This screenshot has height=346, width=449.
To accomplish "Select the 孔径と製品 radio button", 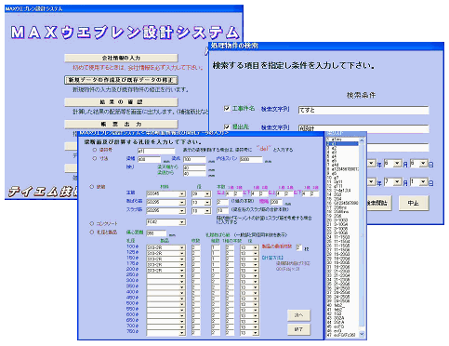I will [x=92, y=232].
